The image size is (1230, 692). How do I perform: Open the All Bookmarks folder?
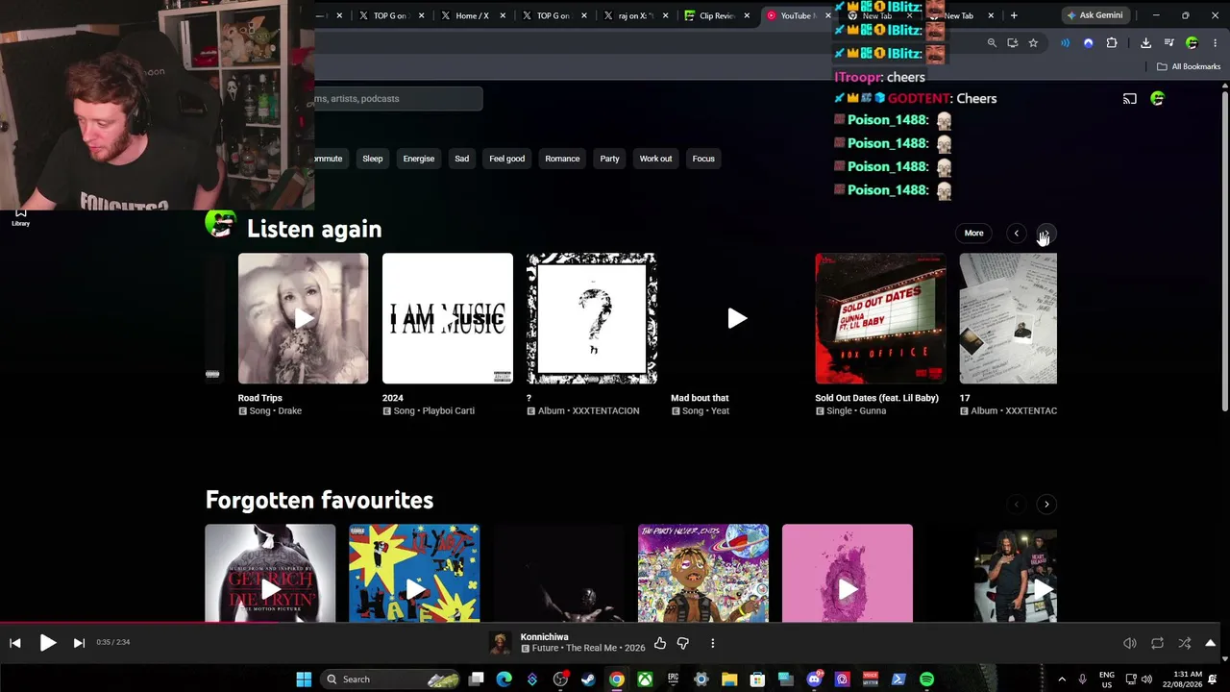coord(1189,66)
